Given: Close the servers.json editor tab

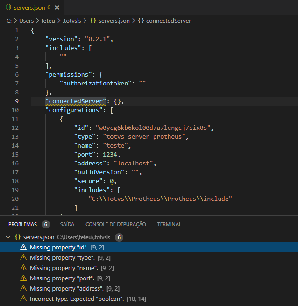Looking at the screenshot, I should click(x=57, y=7).
